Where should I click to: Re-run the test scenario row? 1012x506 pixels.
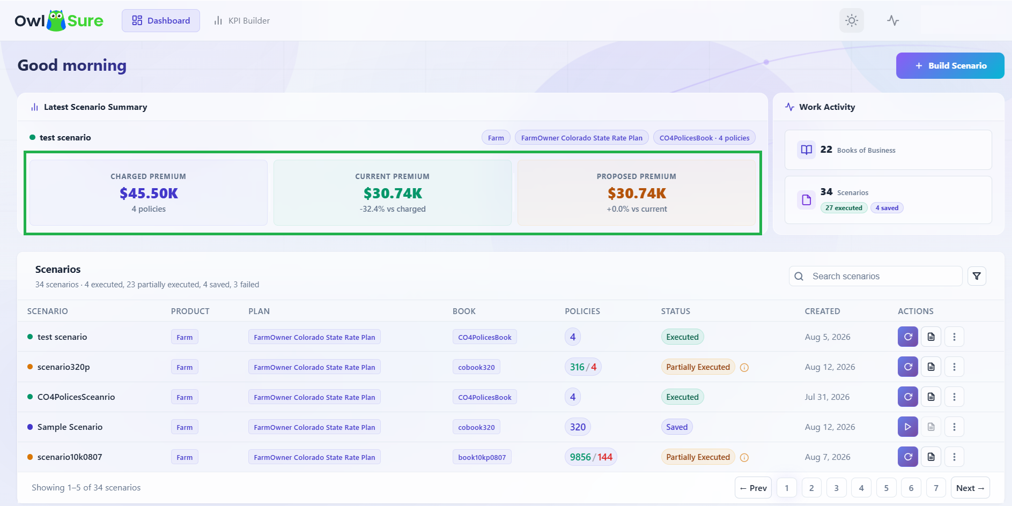tap(907, 337)
